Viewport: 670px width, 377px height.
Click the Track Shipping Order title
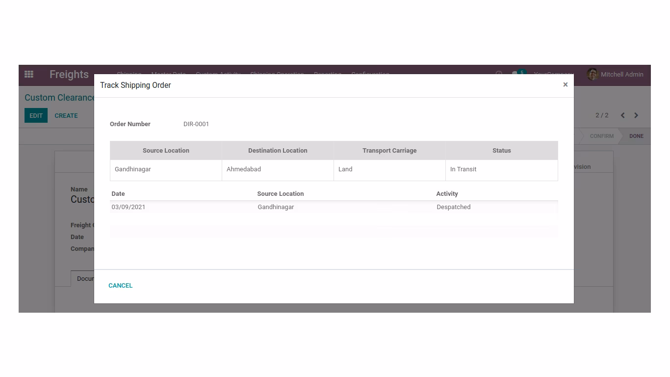135,85
